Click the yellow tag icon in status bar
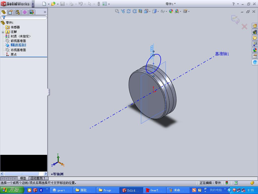The image size is (258, 194). [x=252, y=183]
